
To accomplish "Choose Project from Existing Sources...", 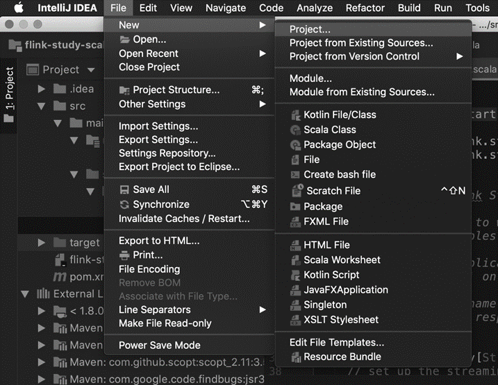I will click(372, 43).
